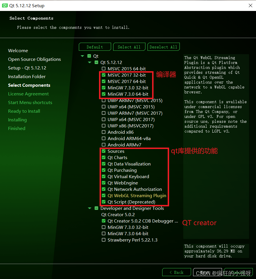Uncheck MSVC 2017 64-bit
Viewport: 256px width, 279px height.
(x=104, y=81)
